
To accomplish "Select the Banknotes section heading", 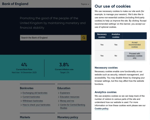I will pyautogui.click(x=26, y=88).
